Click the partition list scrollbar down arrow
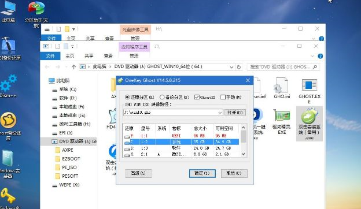This screenshot has width=361, height=209. coord(243,154)
